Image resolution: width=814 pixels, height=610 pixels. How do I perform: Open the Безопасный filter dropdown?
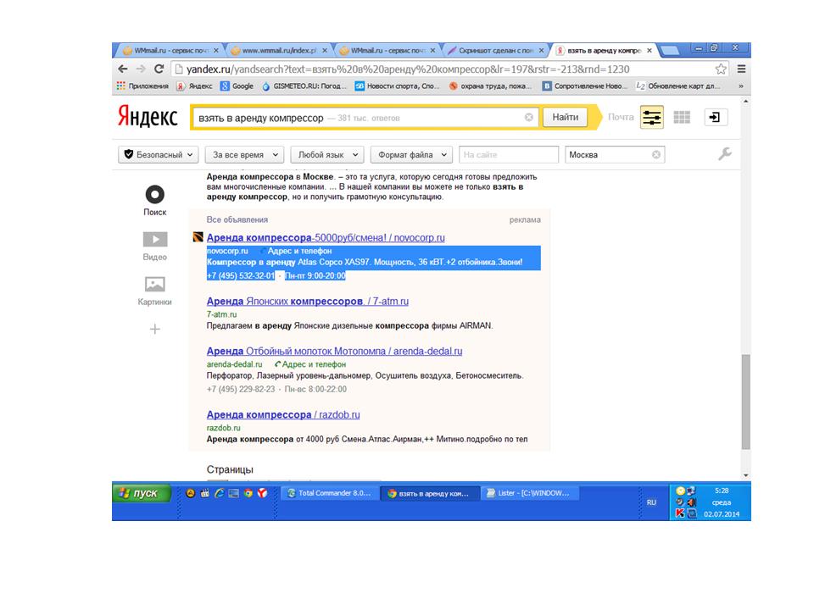159,154
